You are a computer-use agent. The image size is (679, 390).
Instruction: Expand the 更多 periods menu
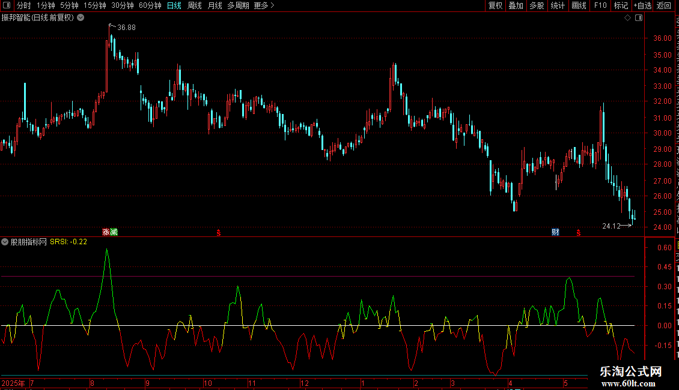coord(264,5)
